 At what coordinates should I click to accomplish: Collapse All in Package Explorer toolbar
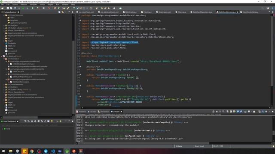[x=59, y=12]
